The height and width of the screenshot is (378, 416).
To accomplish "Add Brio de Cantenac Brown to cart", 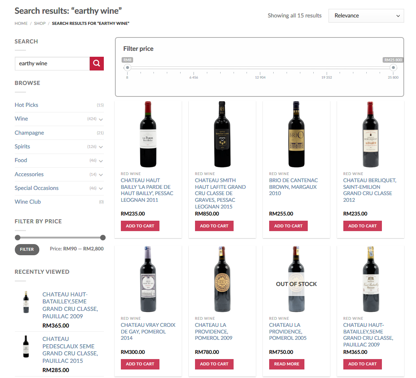I will 288,226.
